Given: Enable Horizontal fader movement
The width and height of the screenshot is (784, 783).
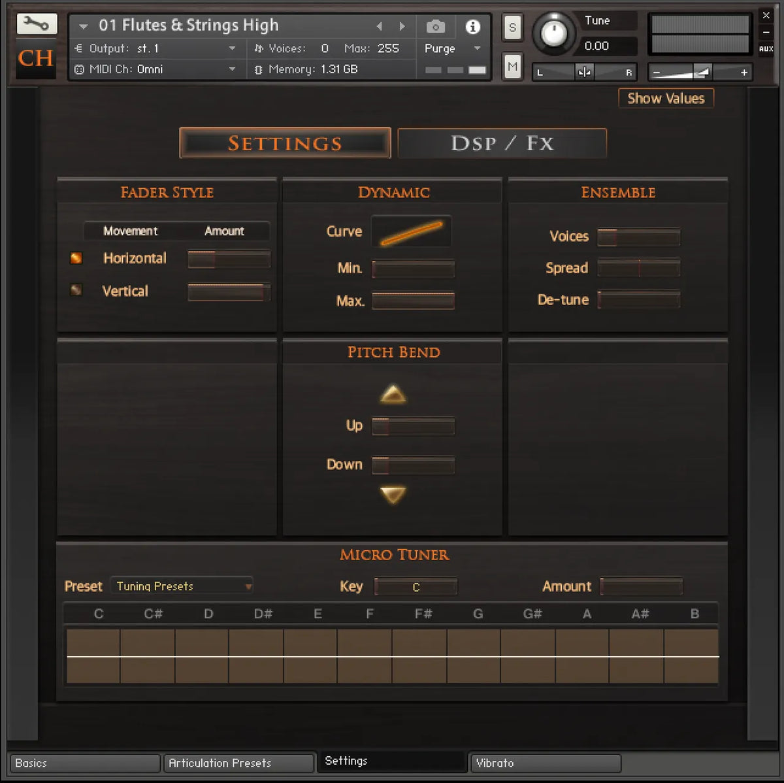Looking at the screenshot, I should point(76,258).
